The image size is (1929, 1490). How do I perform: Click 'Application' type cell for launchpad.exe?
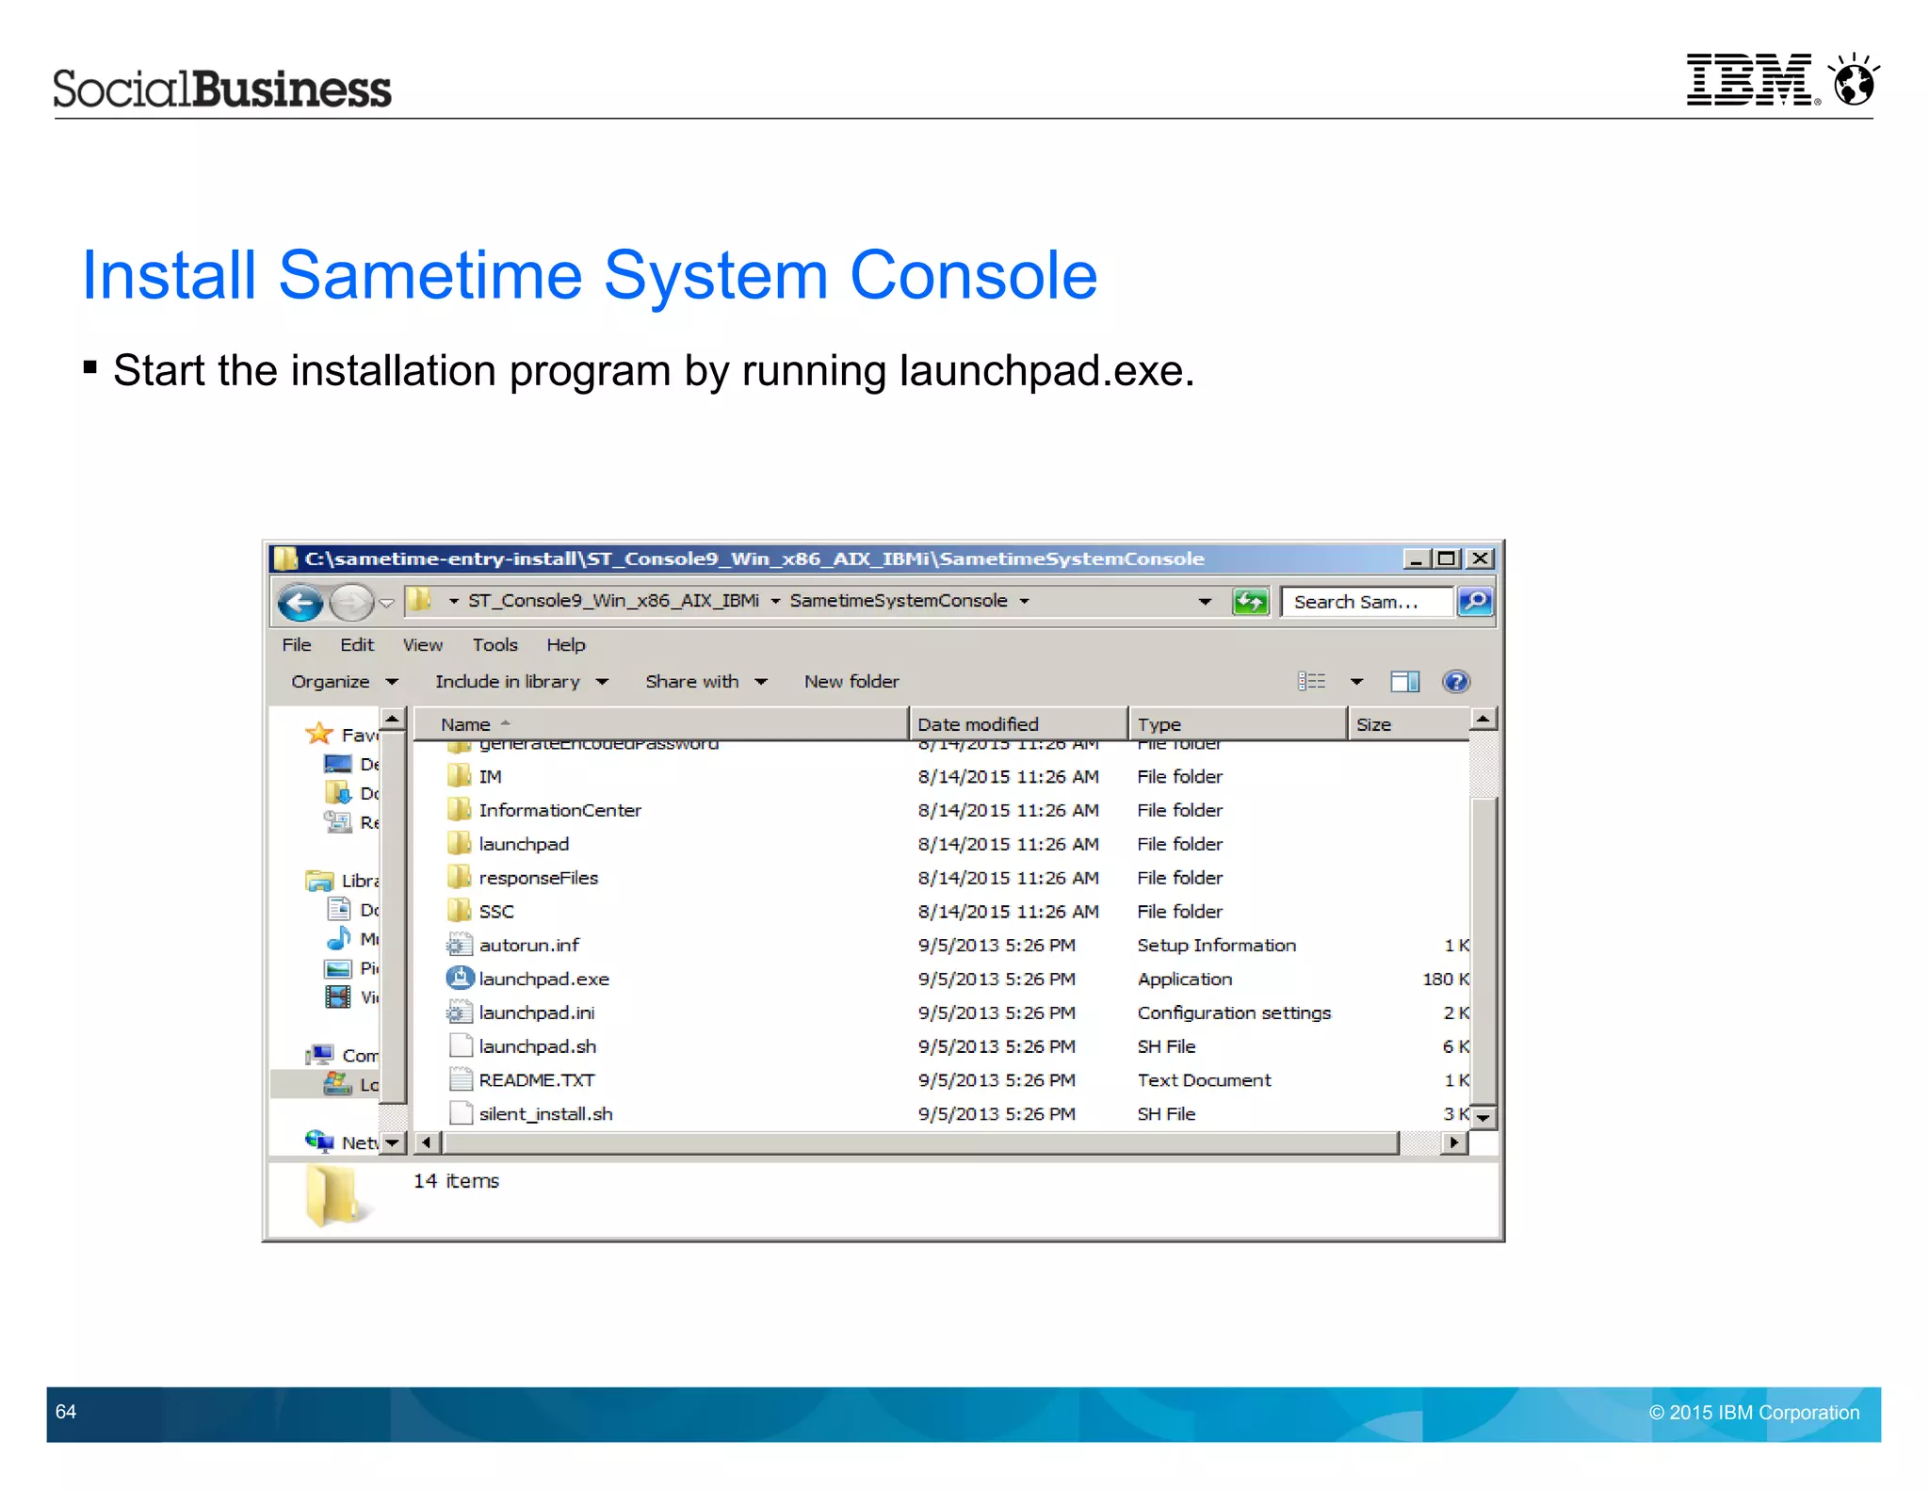[x=1184, y=979]
